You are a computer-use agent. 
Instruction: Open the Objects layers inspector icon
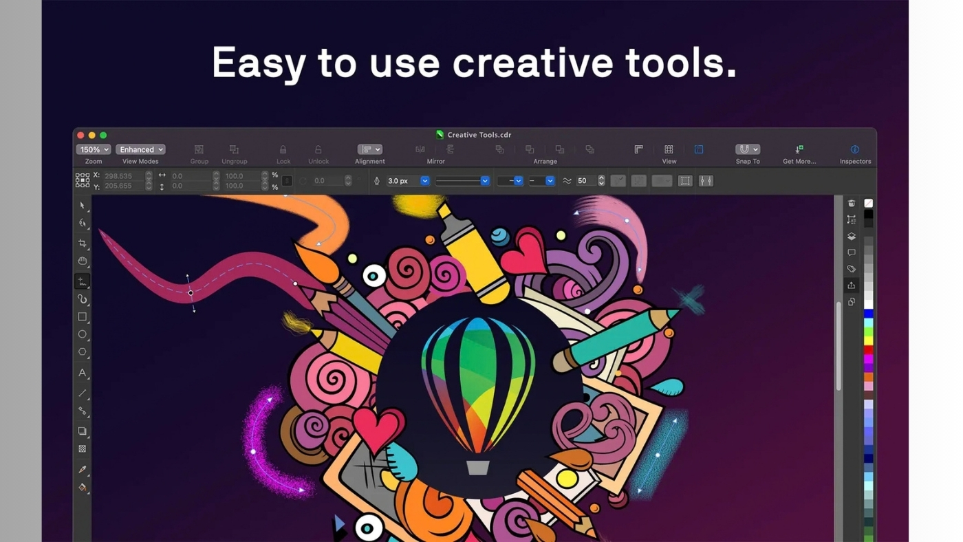point(852,236)
